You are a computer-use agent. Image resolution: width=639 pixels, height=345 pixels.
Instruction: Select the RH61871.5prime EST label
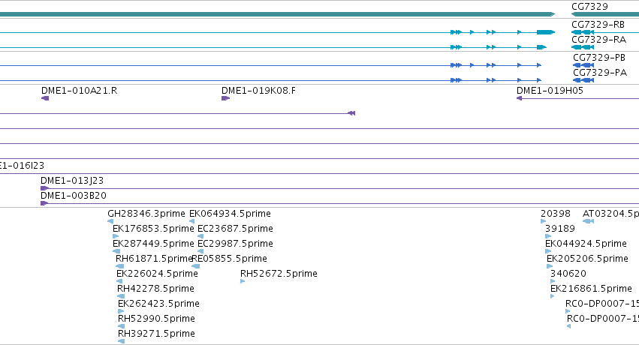(154, 259)
